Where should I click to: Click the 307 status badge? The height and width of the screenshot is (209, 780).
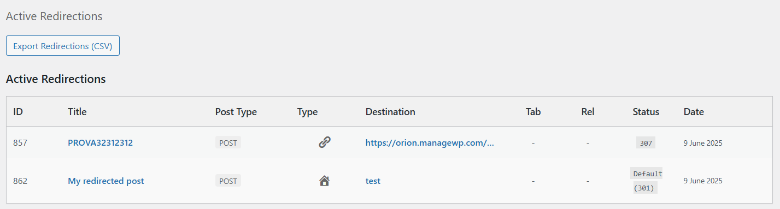(646, 143)
